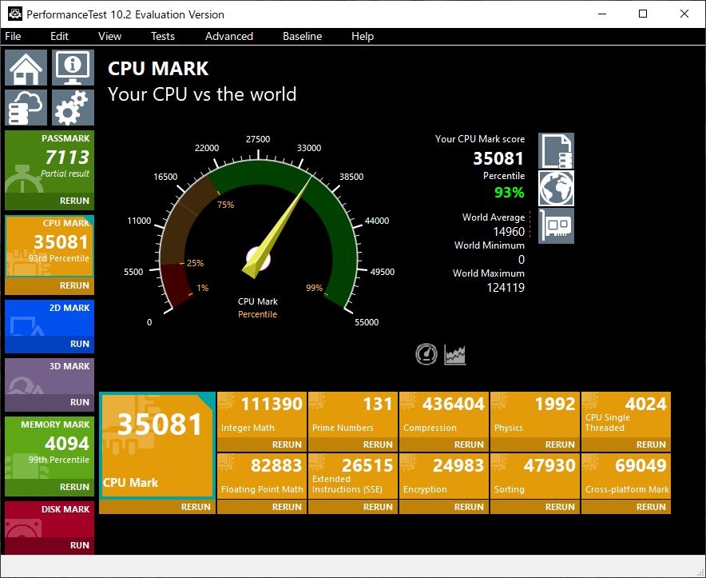Maximize the PerformanceTest window
This screenshot has height=578, width=706.
(643, 14)
